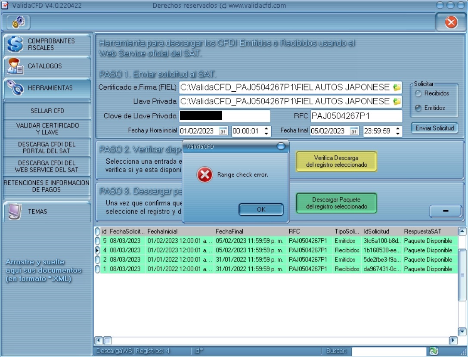Click the vertical scrollbar thumb

tap(462, 275)
